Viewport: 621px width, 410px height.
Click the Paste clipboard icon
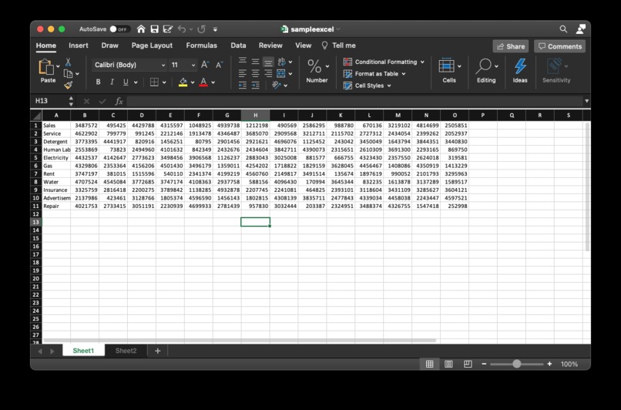(46, 66)
